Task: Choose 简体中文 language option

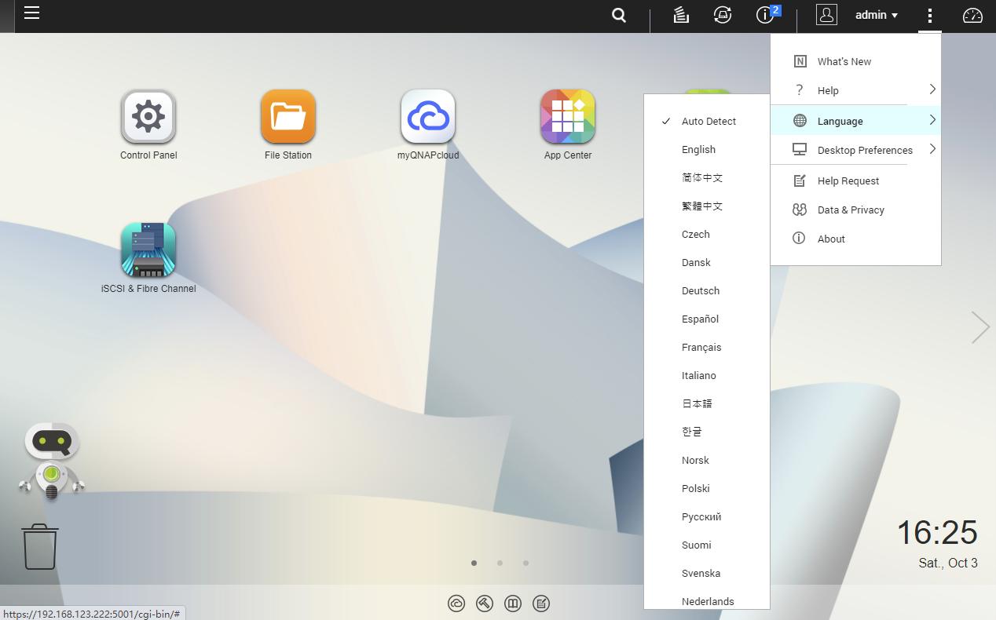Action: (x=707, y=177)
